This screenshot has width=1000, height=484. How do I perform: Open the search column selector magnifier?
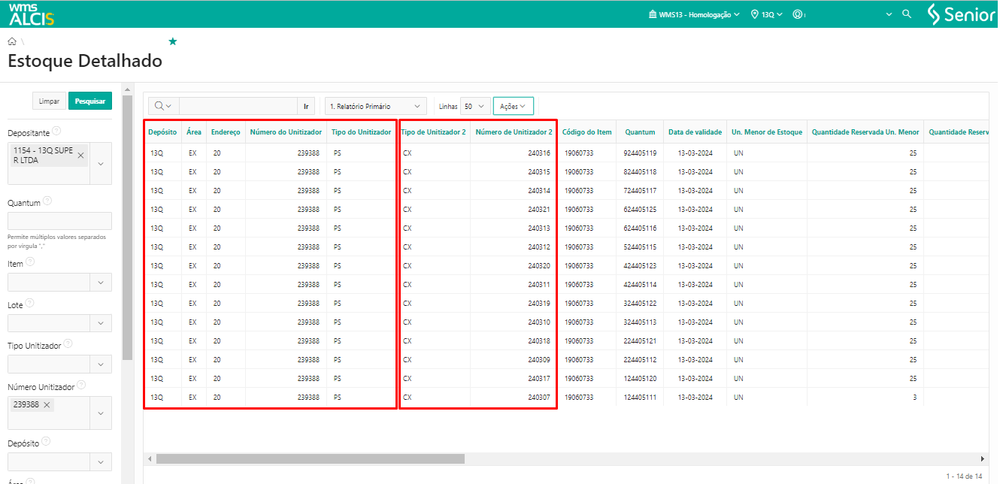[163, 107]
